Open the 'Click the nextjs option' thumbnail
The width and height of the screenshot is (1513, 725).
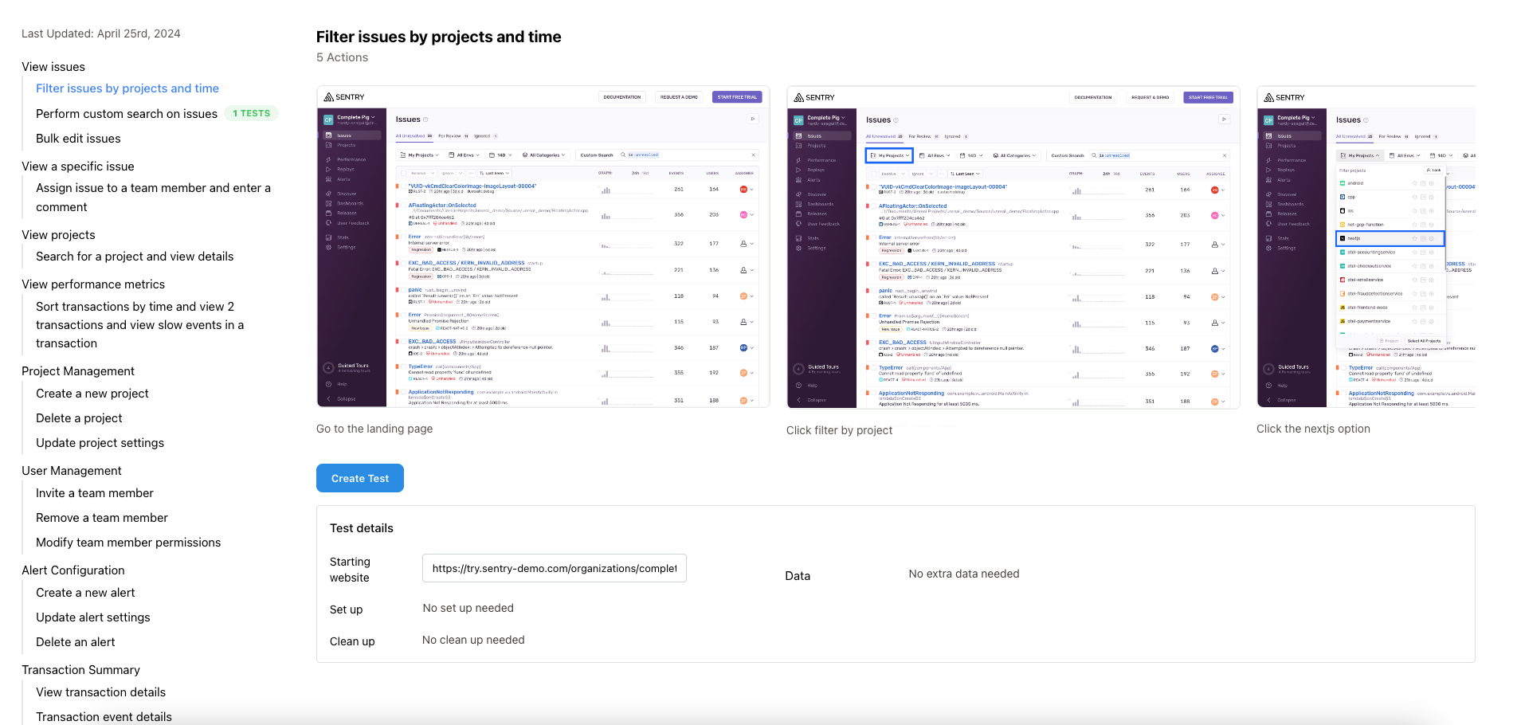coord(1366,247)
